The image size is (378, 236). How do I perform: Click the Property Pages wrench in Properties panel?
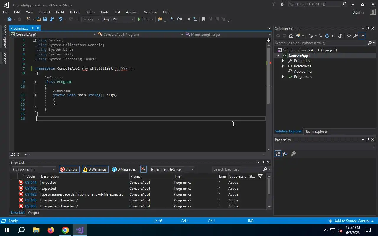coord(293,154)
